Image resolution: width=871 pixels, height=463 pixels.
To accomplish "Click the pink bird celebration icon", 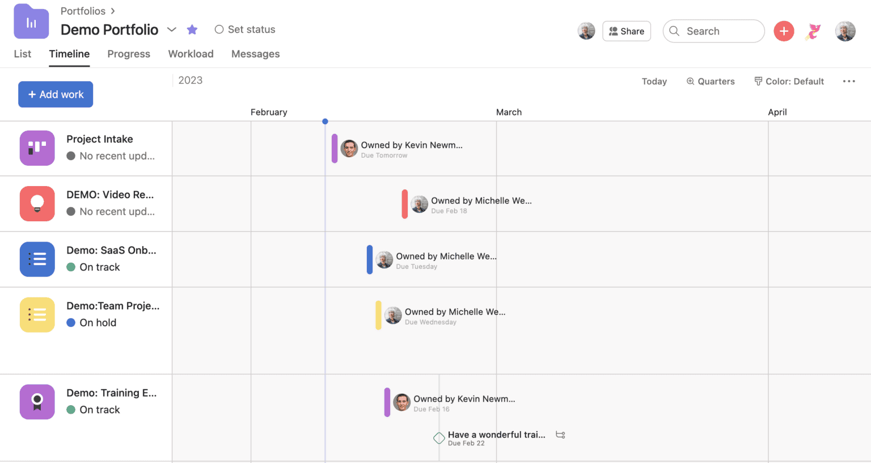I will [814, 31].
